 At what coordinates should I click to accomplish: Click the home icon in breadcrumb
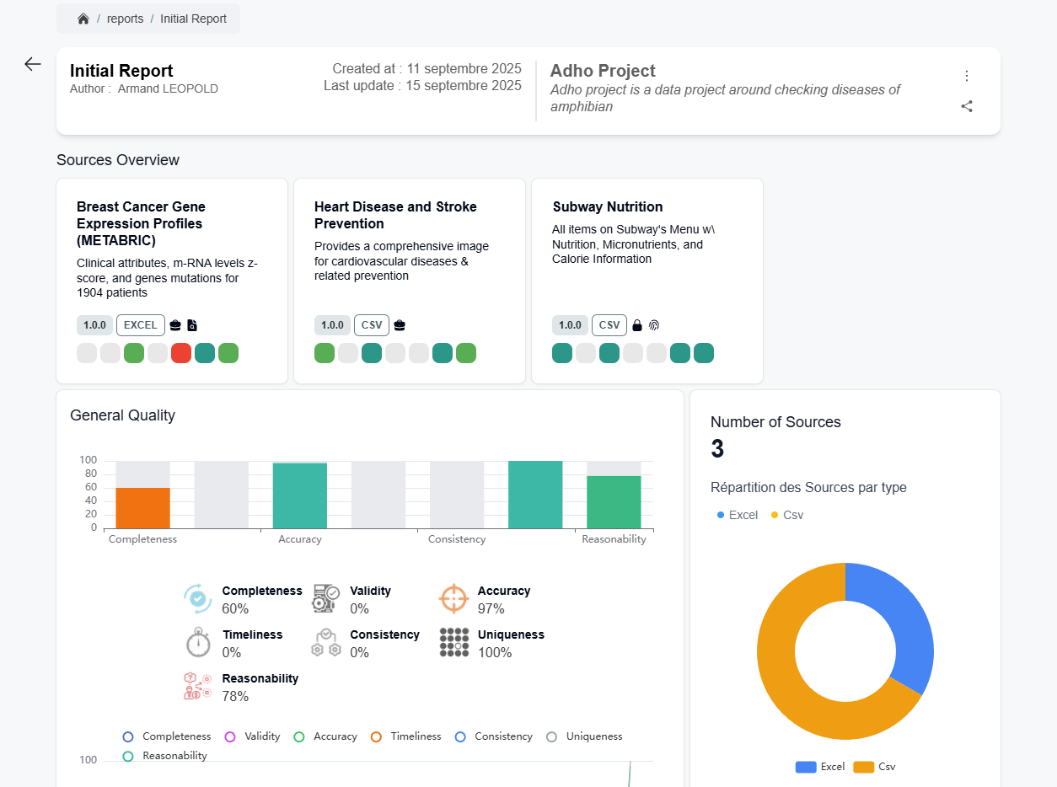point(83,19)
